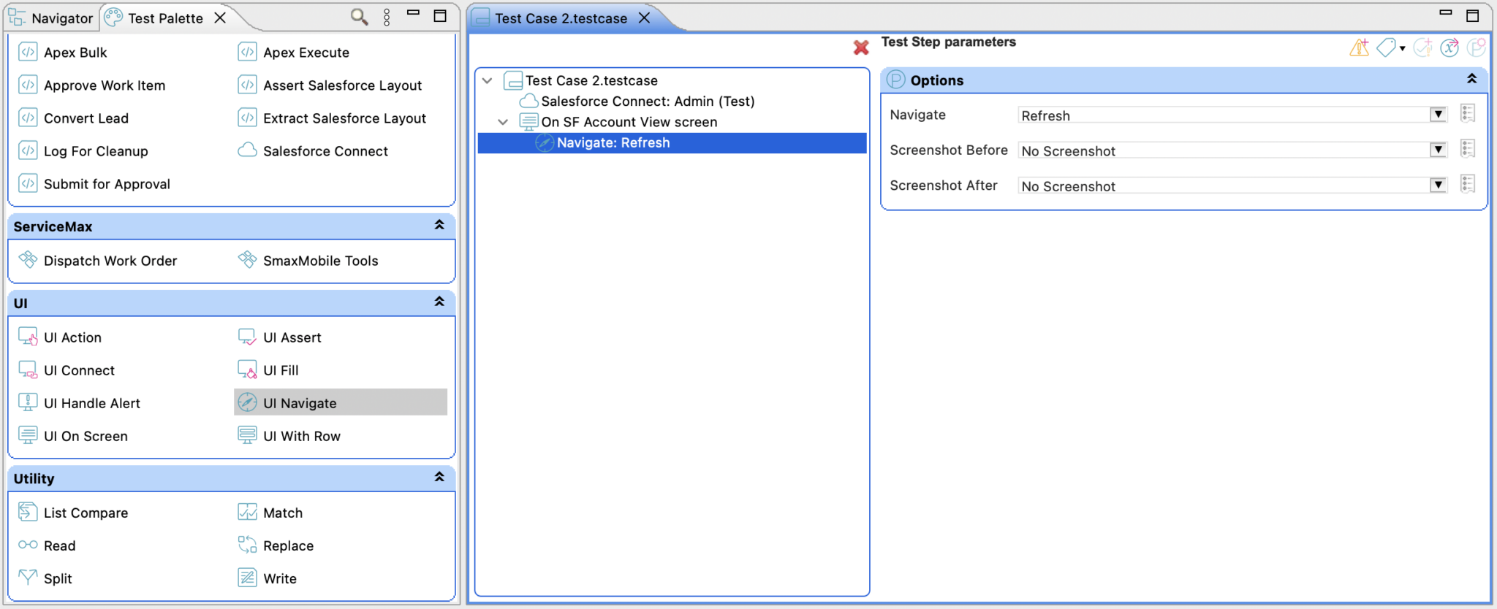
Task: Click the grayed checkmark add icon
Action: click(x=1422, y=48)
